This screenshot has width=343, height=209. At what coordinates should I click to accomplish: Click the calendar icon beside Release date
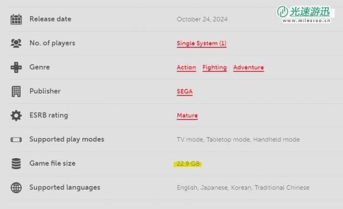pyautogui.click(x=16, y=19)
